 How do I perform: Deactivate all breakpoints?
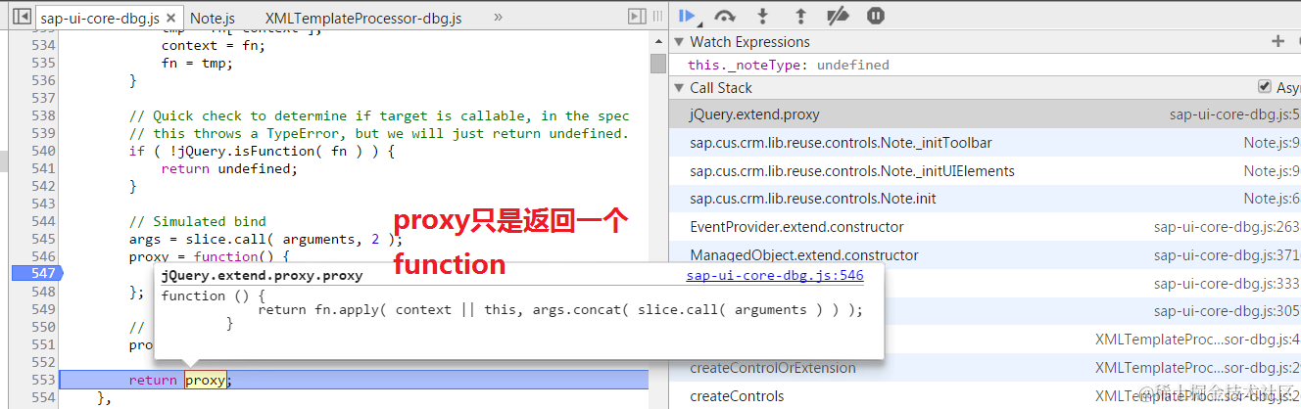point(838,16)
